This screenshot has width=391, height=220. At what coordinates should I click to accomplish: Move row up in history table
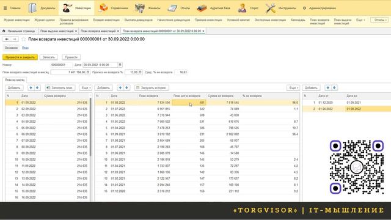[120, 88]
